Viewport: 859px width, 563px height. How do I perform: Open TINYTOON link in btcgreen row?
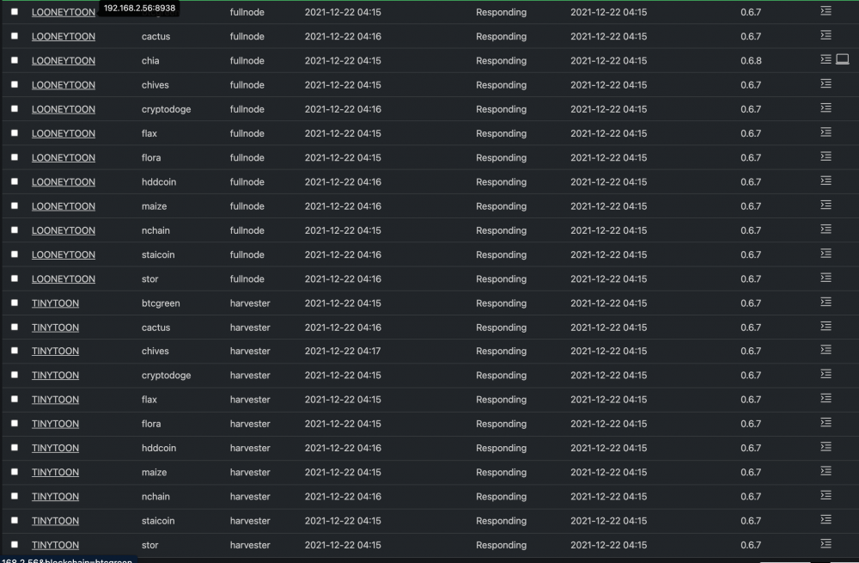click(x=55, y=303)
